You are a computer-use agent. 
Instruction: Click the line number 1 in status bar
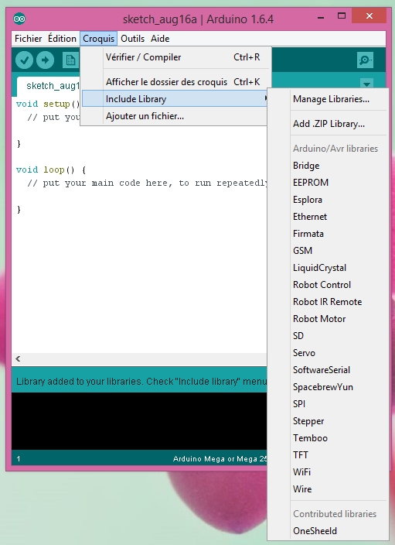[x=19, y=459]
